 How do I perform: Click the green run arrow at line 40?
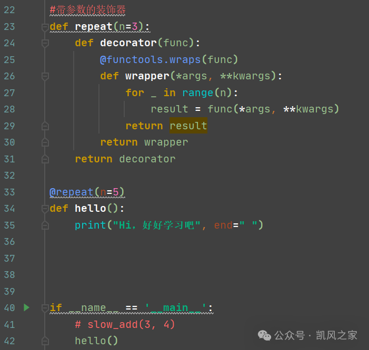click(27, 307)
